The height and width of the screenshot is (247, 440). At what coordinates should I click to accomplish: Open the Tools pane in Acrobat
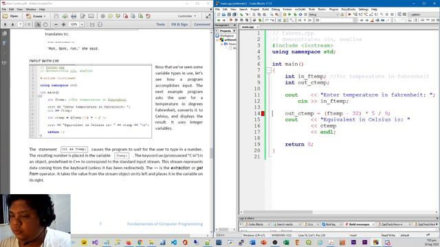(160, 25)
